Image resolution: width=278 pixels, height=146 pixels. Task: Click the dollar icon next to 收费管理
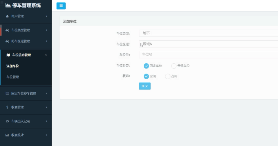click(7, 107)
